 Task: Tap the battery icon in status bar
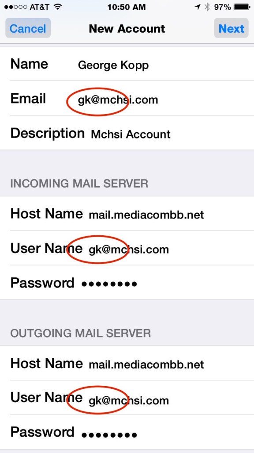(242, 7)
